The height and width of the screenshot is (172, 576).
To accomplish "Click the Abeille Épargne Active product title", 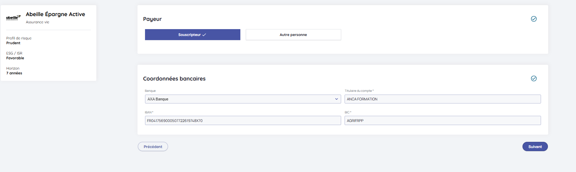I will (56, 14).
